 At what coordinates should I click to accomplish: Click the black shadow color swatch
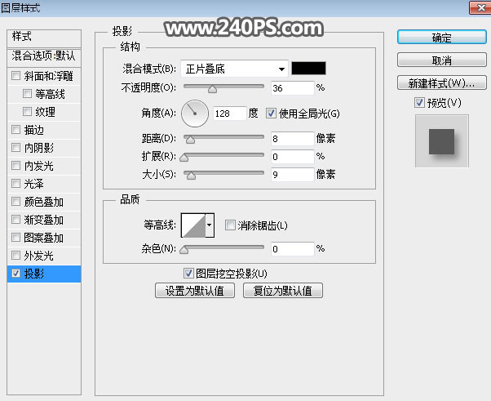[x=308, y=69]
